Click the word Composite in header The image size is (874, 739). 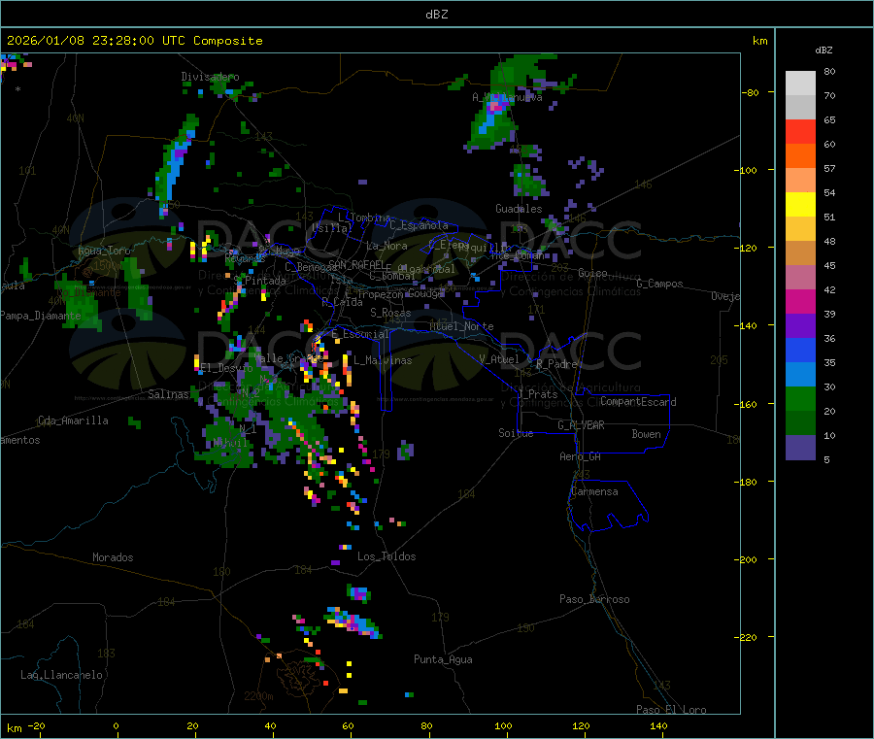click(x=228, y=41)
